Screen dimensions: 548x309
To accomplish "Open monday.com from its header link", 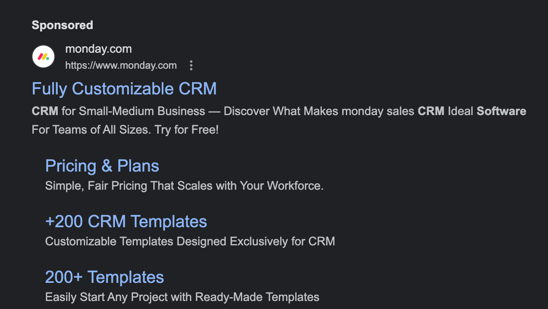I will [98, 48].
